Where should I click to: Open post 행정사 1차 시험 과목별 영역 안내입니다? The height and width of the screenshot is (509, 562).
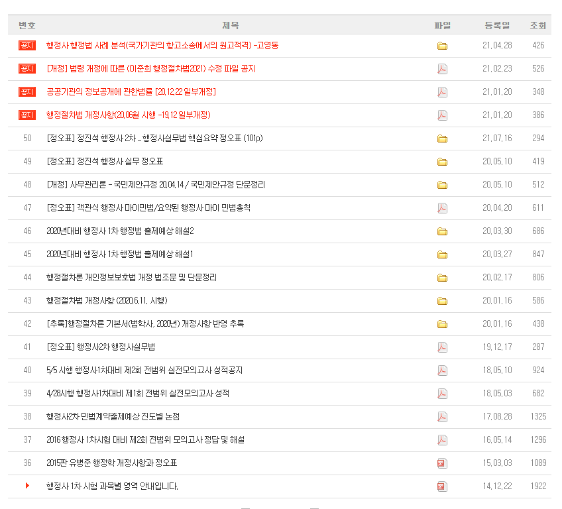[112, 486]
